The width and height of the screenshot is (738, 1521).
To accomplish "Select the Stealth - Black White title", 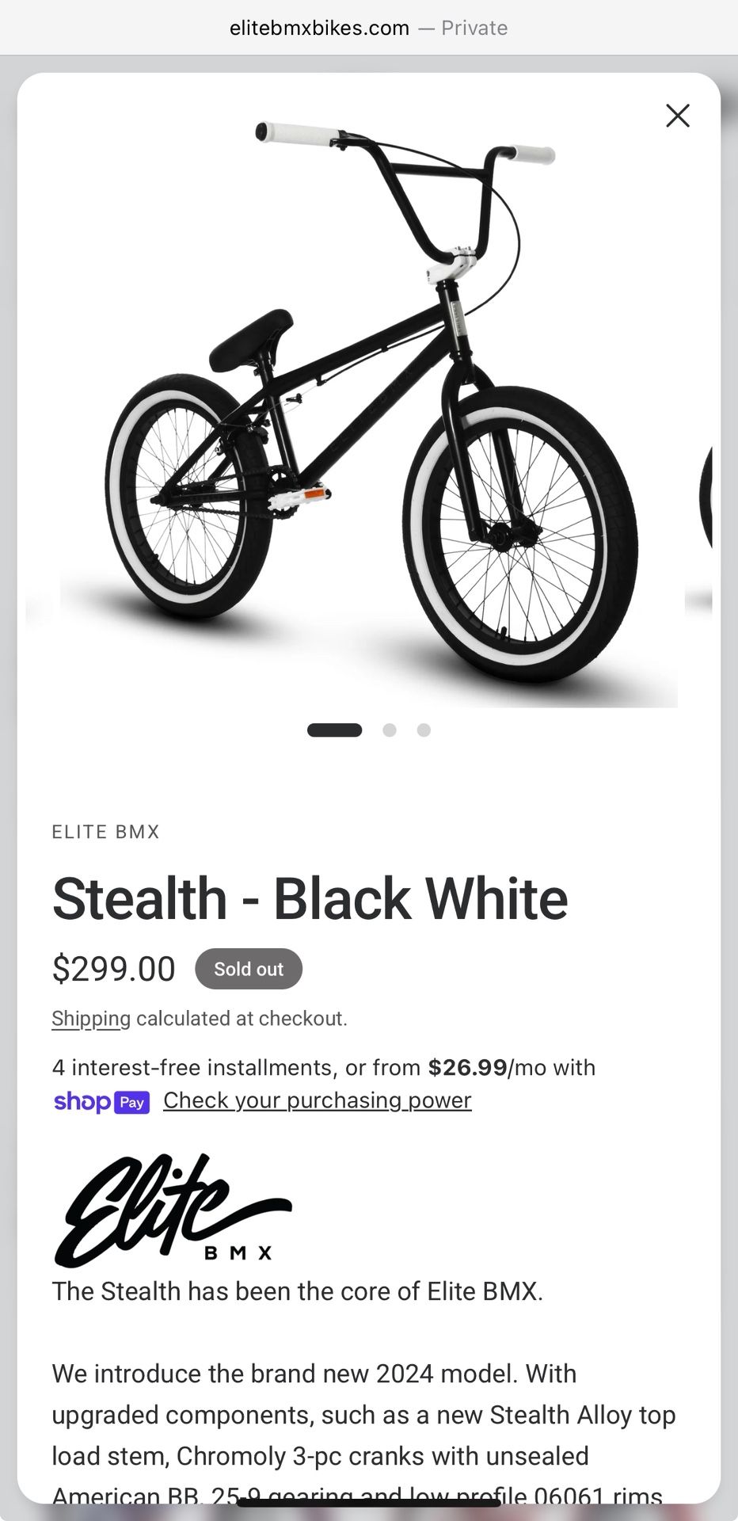I will click(309, 898).
